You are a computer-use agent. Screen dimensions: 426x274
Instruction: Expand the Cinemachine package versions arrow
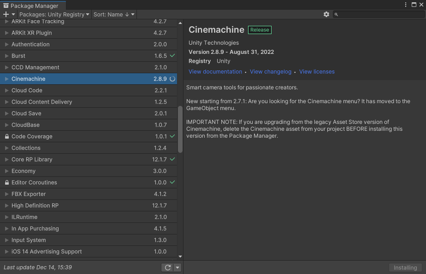click(x=6, y=79)
